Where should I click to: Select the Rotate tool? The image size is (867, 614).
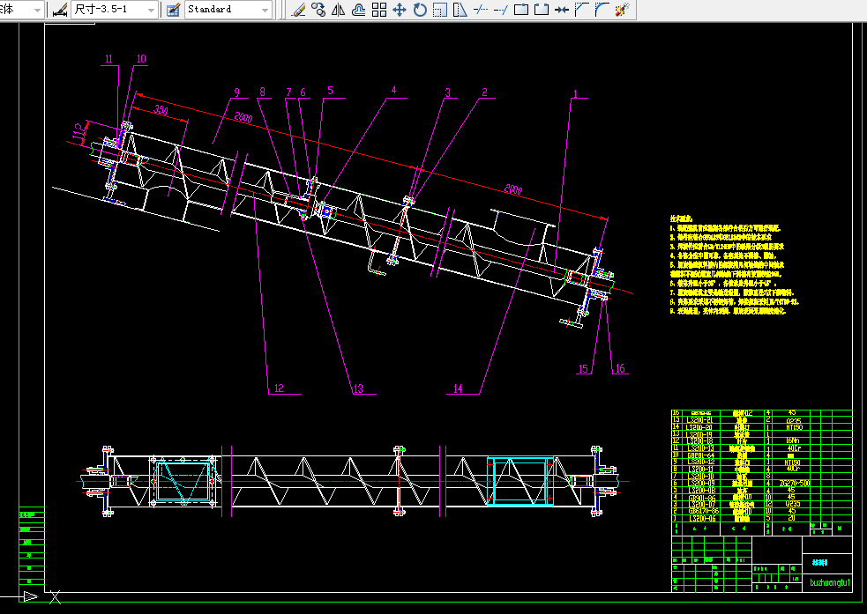point(419,10)
